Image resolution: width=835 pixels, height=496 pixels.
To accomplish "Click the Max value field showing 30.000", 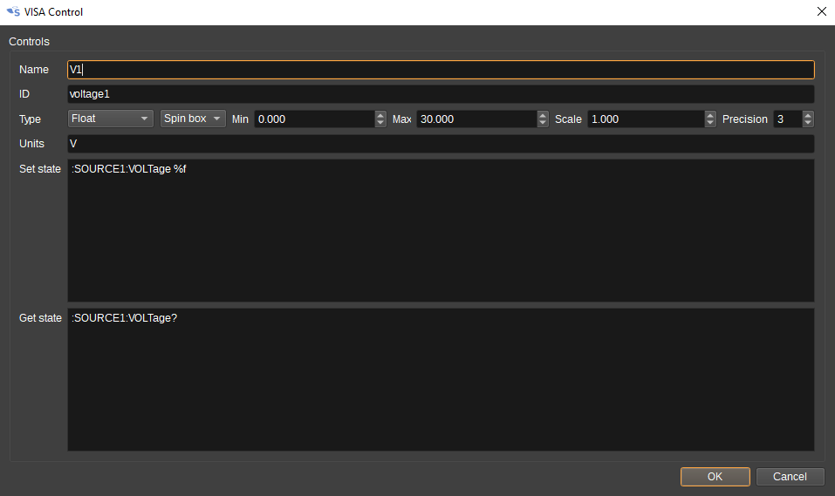I will tap(476, 119).
